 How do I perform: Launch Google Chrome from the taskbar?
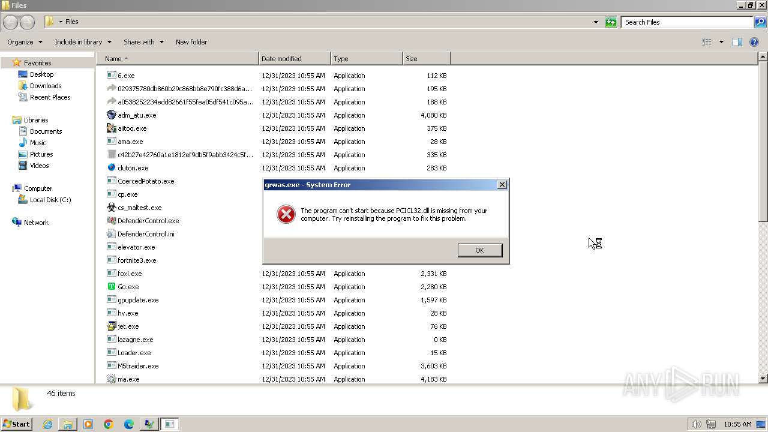[109, 424]
